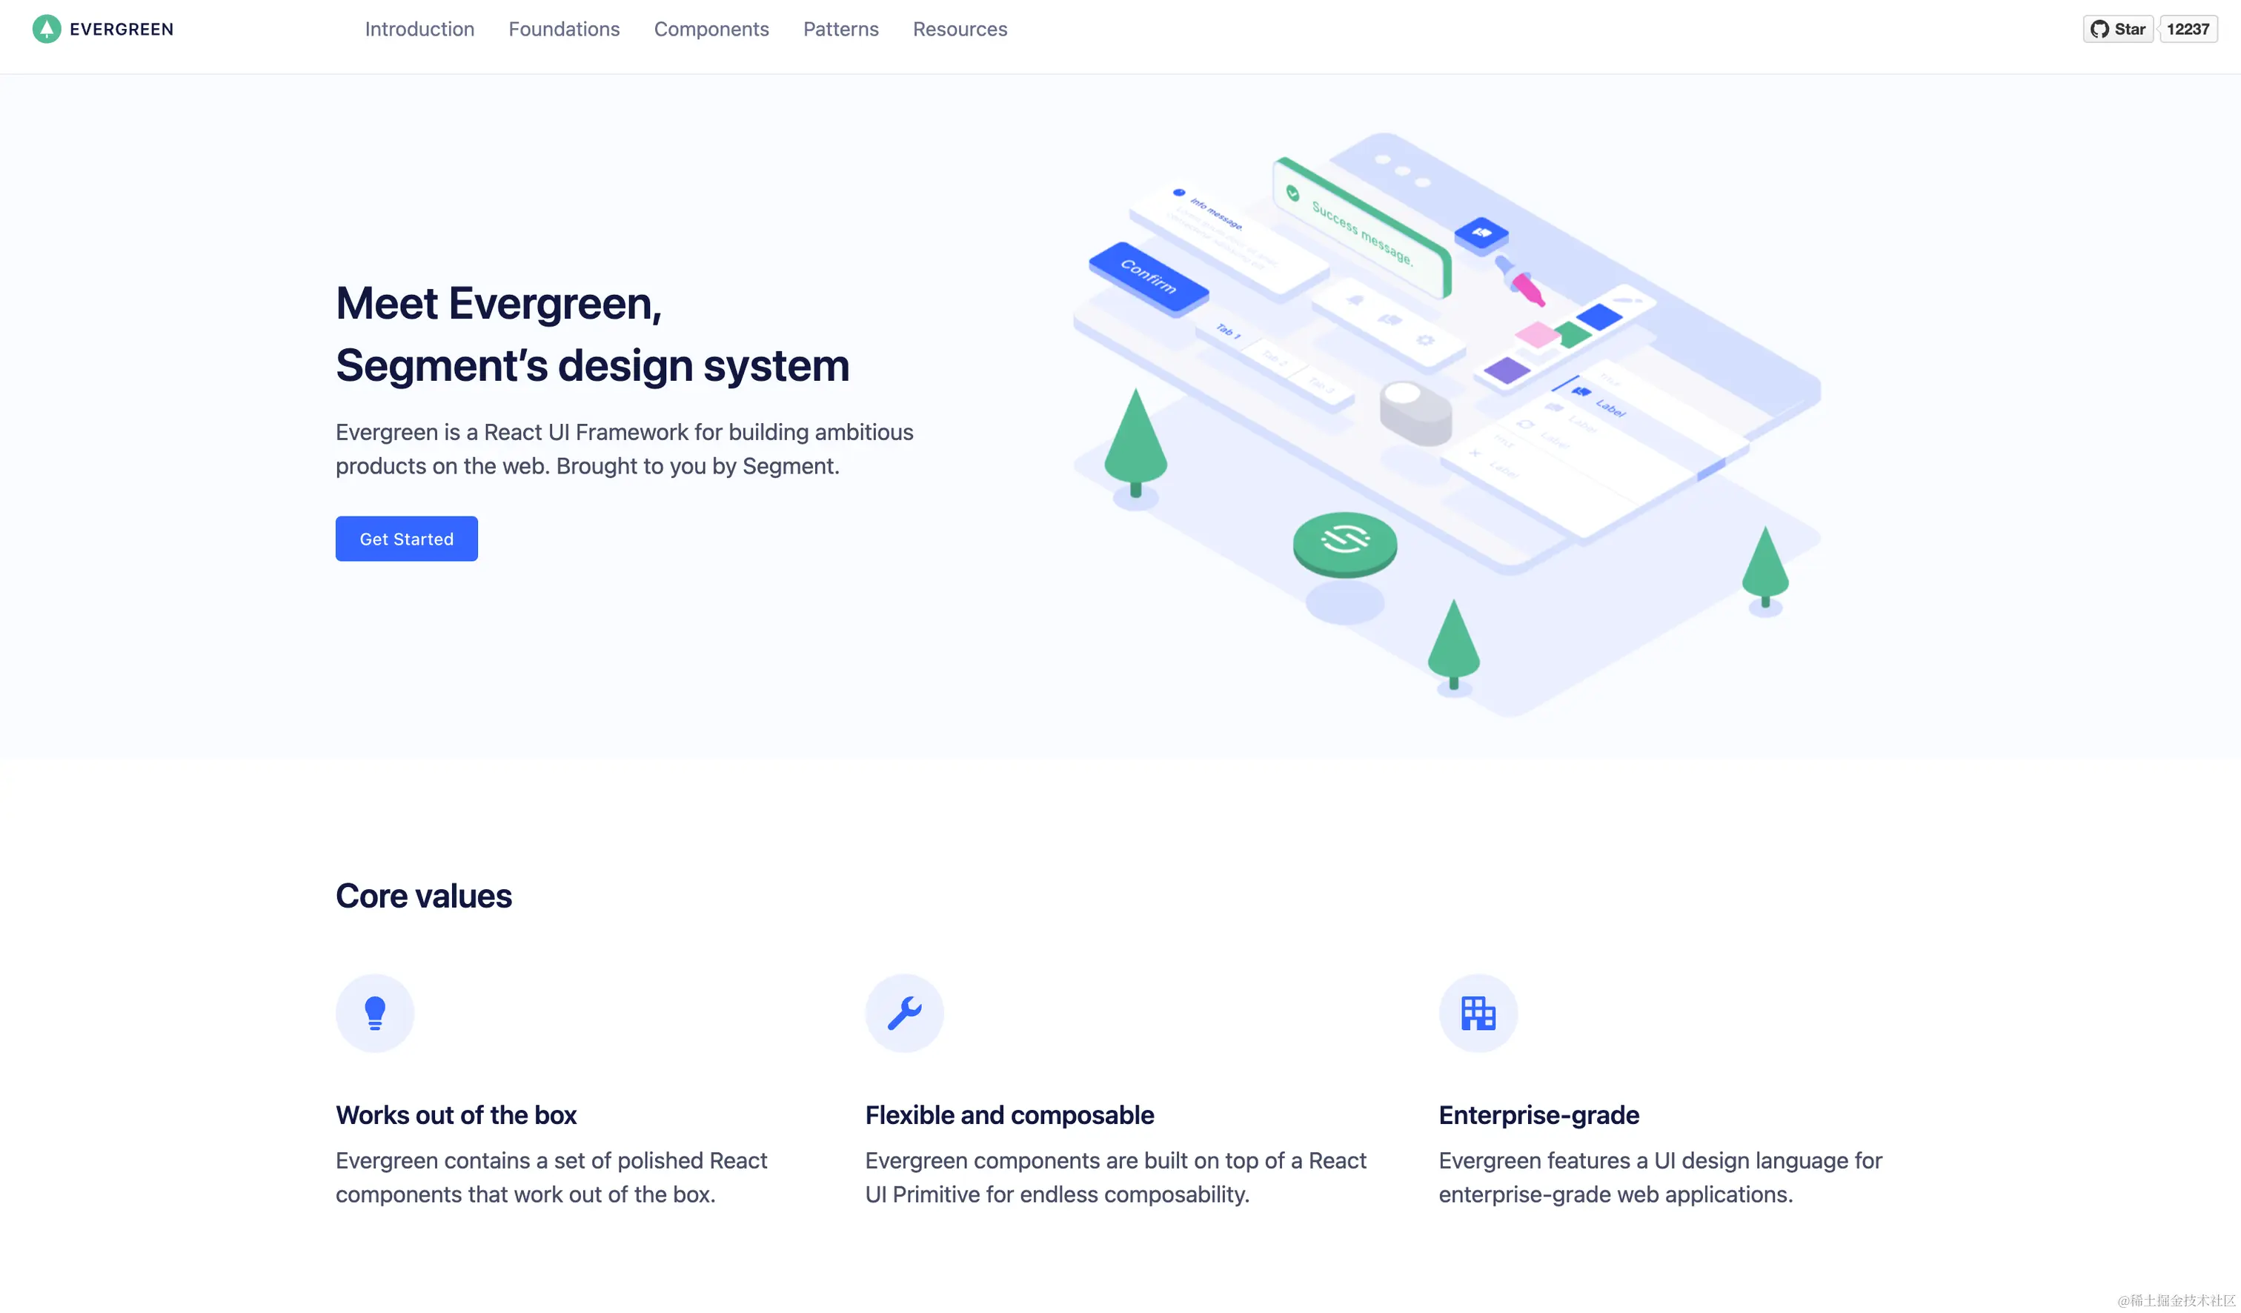Click the GitHub Star button

click(x=2117, y=30)
